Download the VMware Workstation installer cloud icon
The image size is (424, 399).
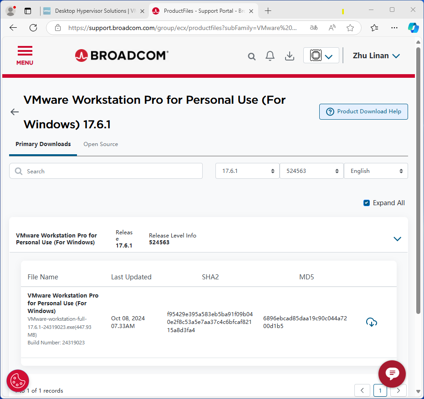[372, 322]
